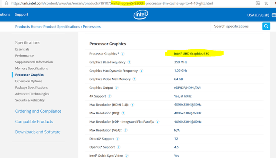
Task: Open help for Processor Graphics row
Action: [122, 54]
